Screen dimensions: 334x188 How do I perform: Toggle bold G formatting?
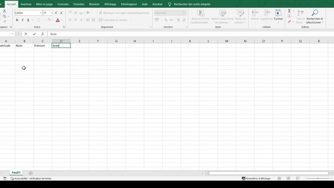(17, 20)
